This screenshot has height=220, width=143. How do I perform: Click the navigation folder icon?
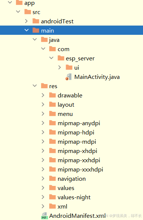coord(52,179)
